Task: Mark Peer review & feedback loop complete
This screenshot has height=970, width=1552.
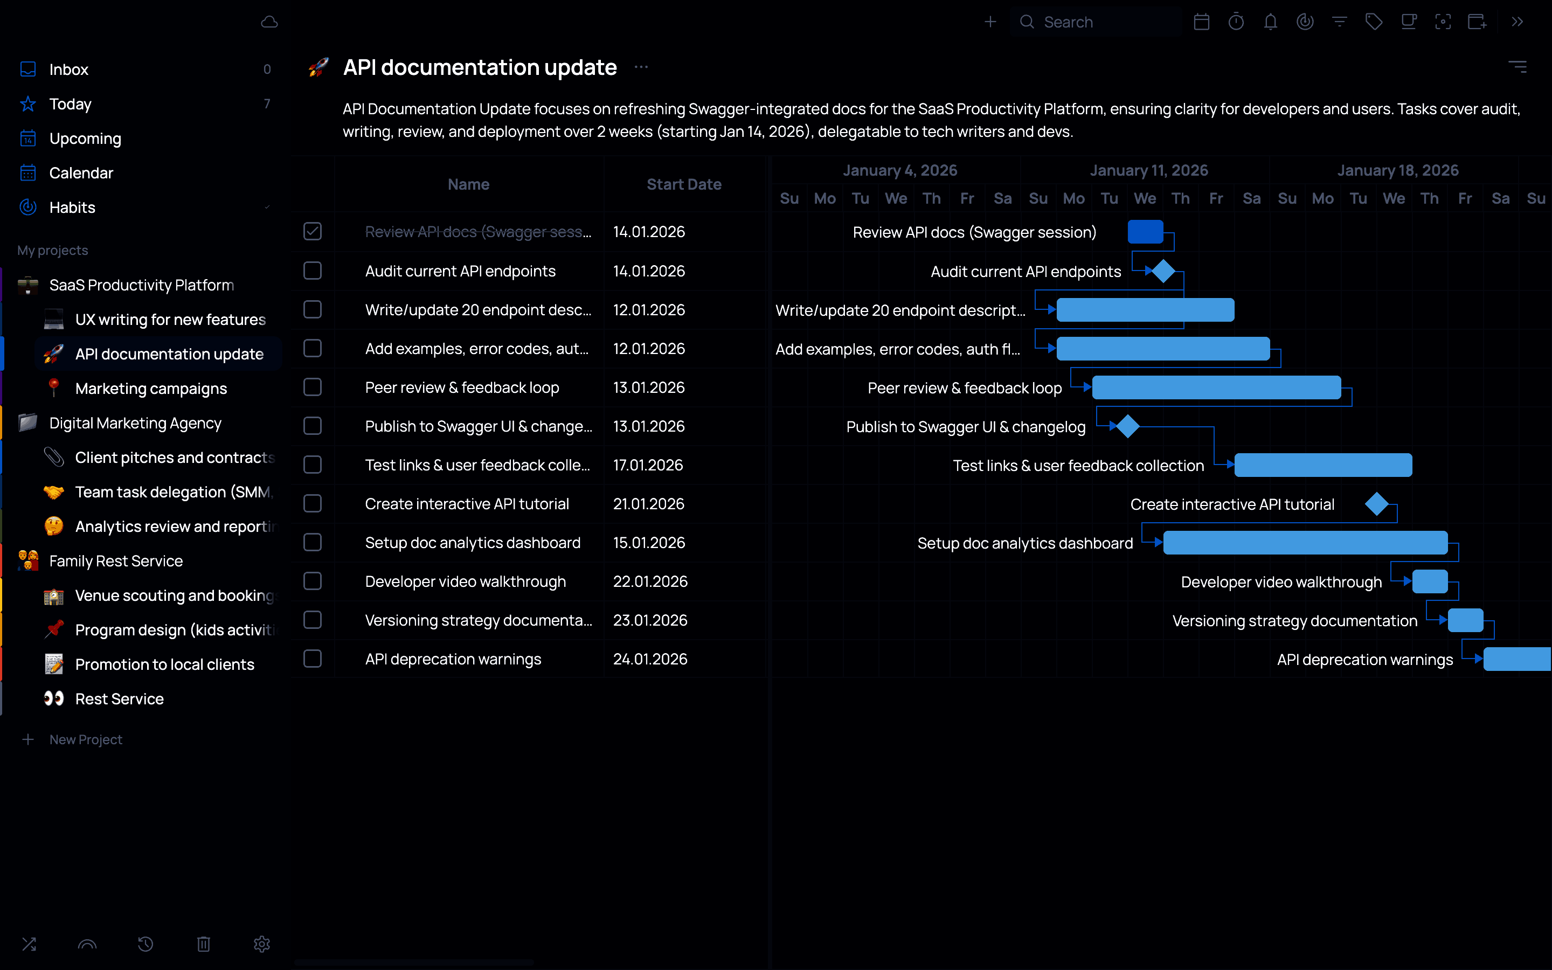Action: click(313, 387)
